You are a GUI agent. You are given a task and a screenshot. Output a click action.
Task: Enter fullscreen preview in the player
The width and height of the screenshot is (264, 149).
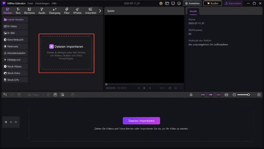coord(181,88)
